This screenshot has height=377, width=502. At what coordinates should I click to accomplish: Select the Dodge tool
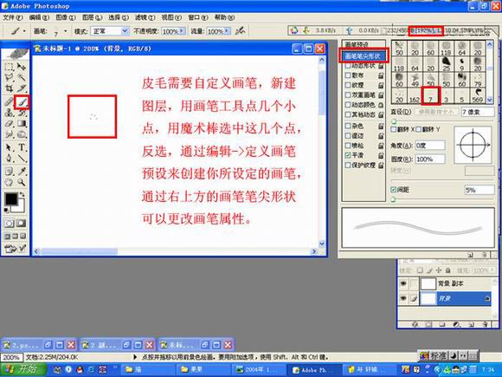click(22, 134)
